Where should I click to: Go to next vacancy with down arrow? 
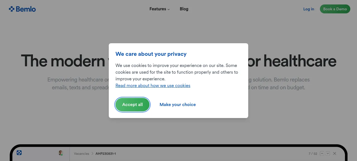328,153
